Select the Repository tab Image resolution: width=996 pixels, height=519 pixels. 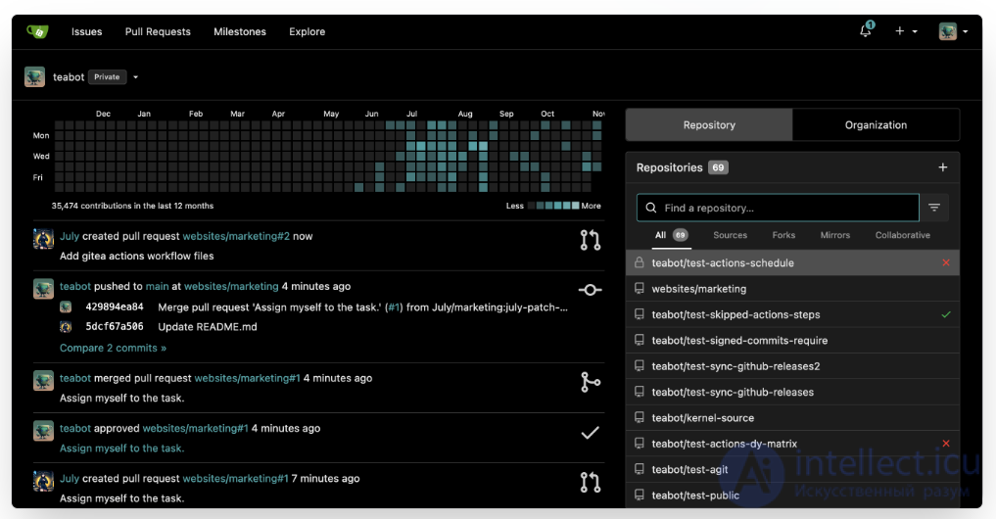[x=709, y=125]
